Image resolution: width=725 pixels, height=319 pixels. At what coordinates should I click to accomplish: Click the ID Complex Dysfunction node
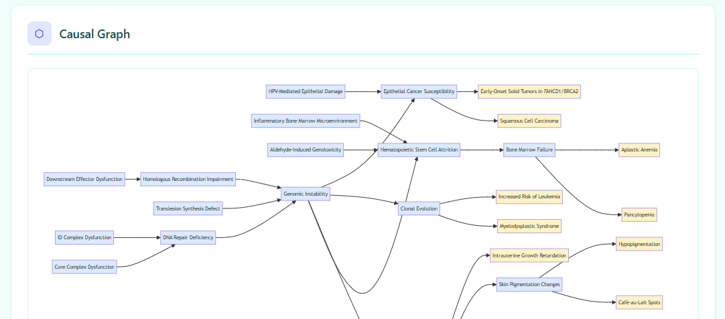(x=84, y=238)
